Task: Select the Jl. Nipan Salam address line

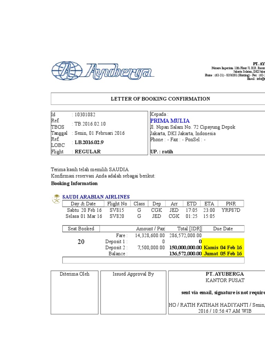Action: click(x=193, y=127)
